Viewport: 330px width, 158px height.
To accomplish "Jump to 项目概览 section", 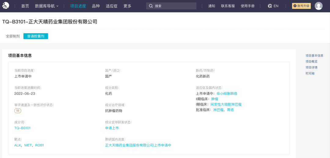I will point(311,62).
